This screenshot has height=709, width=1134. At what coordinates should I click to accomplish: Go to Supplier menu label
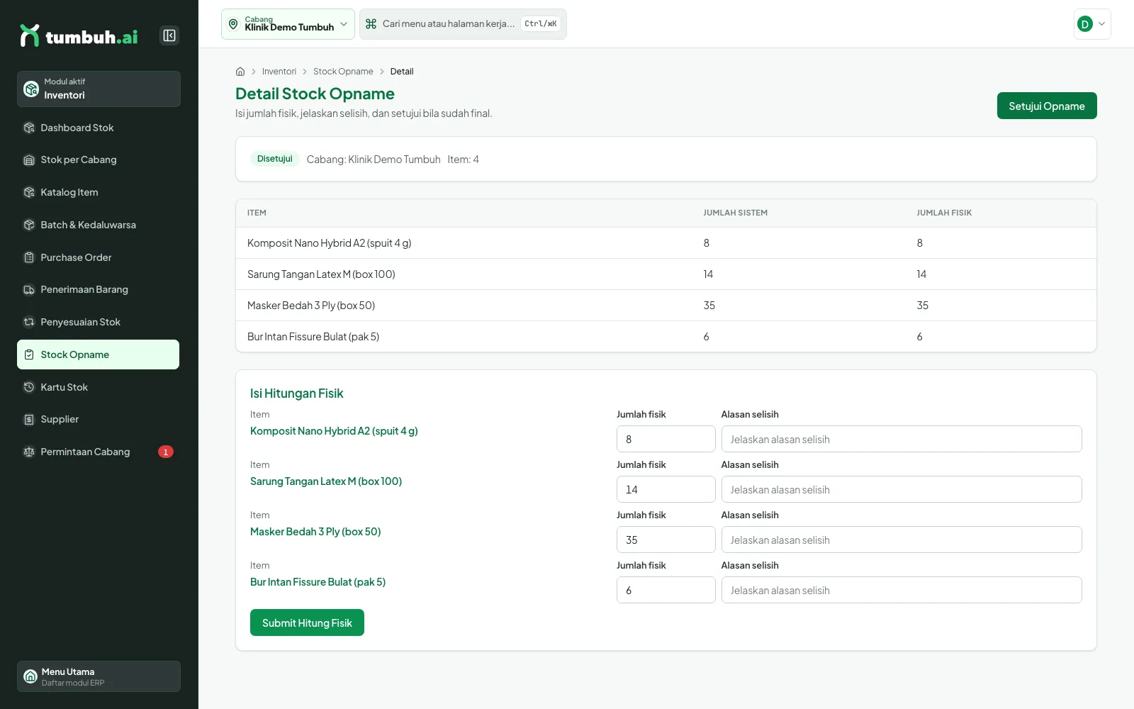point(60,419)
